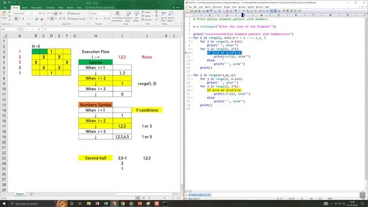
Task: Click the Hollow_Diamond document tab in EditPlus
Action: [200, 195]
